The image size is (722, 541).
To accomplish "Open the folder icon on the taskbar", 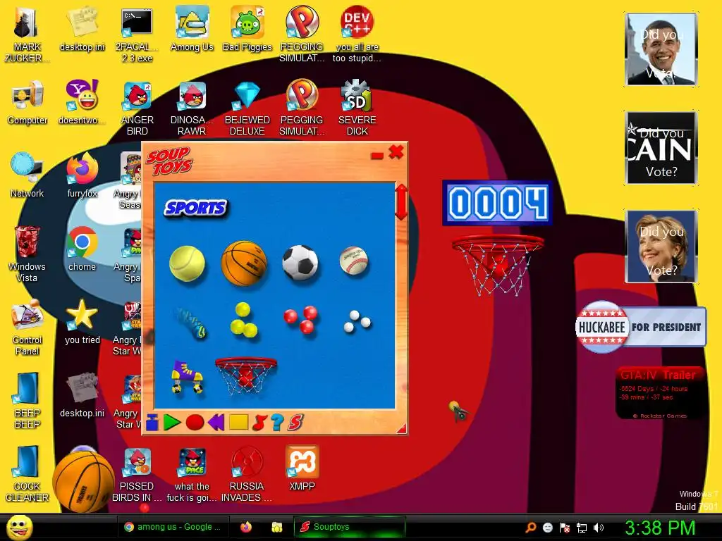I will click(x=276, y=527).
